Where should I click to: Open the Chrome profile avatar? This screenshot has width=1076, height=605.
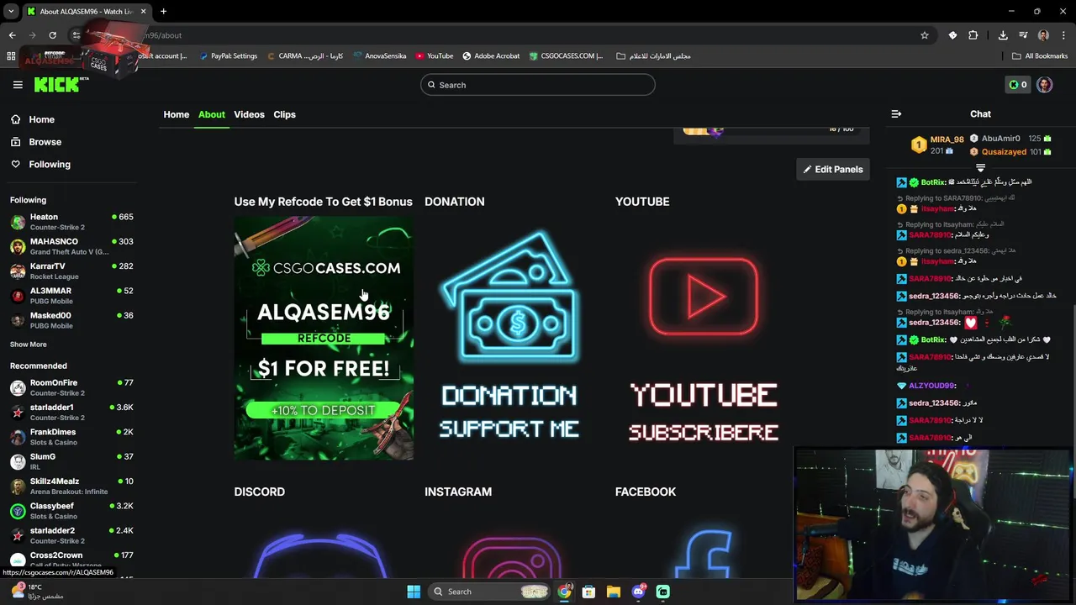click(x=1043, y=35)
